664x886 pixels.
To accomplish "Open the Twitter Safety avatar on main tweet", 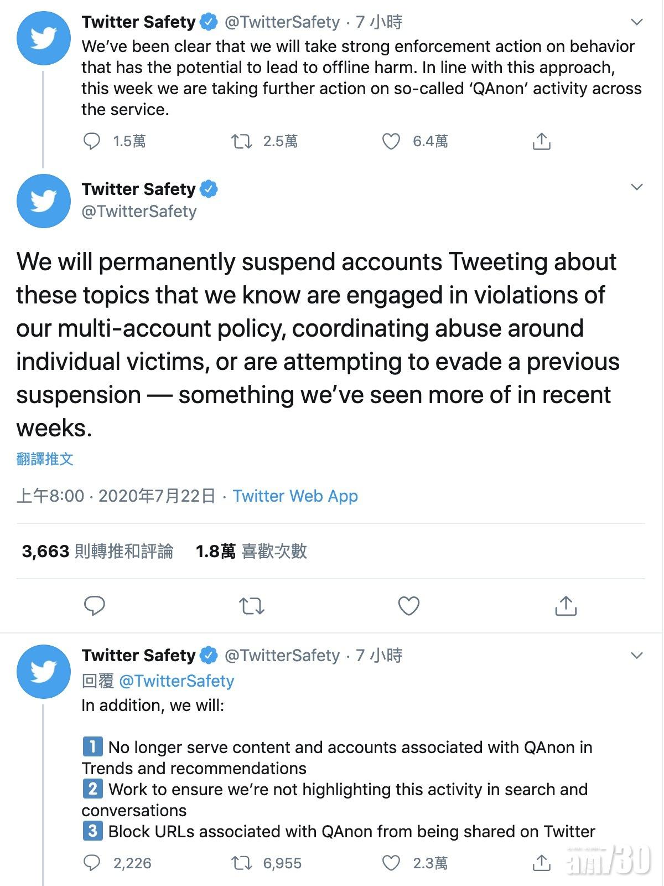I will [x=44, y=200].
